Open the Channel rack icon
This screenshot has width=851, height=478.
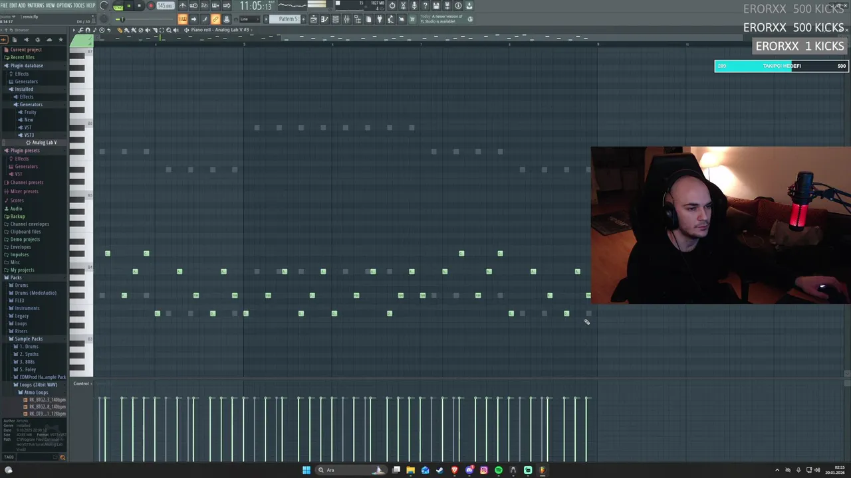pos(335,19)
